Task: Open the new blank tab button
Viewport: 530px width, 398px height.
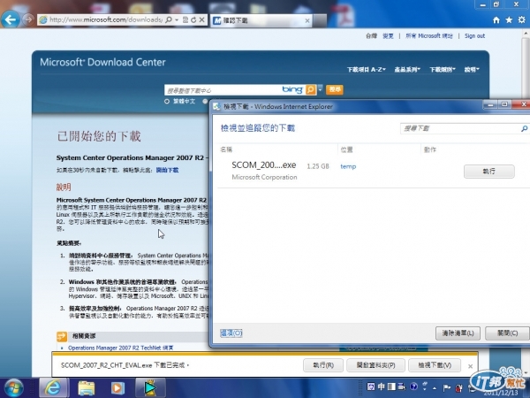Action: coord(320,20)
